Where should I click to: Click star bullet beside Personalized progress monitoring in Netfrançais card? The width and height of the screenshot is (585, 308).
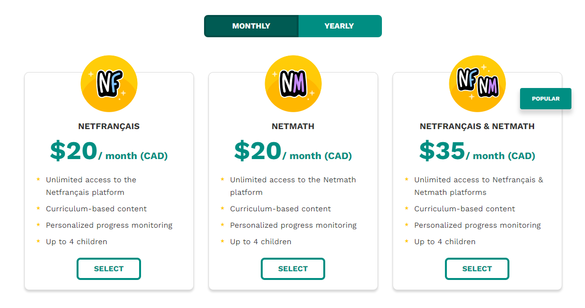click(x=38, y=224)
